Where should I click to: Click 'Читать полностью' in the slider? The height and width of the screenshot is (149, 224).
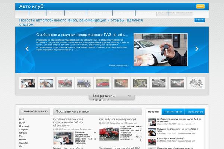[x=119, y=66]
